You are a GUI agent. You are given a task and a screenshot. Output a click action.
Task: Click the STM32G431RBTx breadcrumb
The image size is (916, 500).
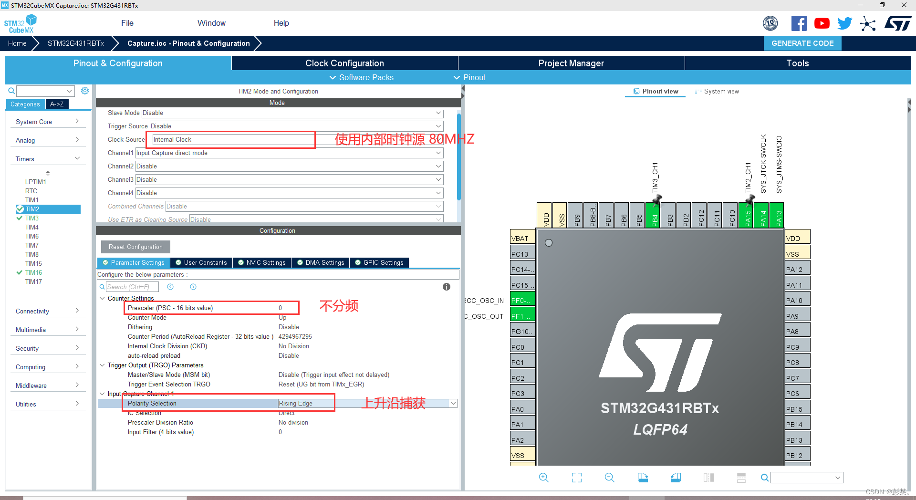click(76, 43)
